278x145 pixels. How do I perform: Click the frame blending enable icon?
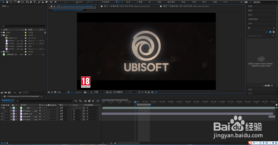(89, 101)
